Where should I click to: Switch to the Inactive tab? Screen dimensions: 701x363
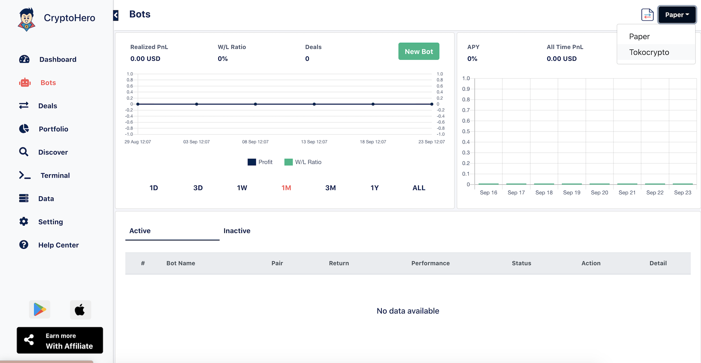pyautogui.click(x=237, y=231)
